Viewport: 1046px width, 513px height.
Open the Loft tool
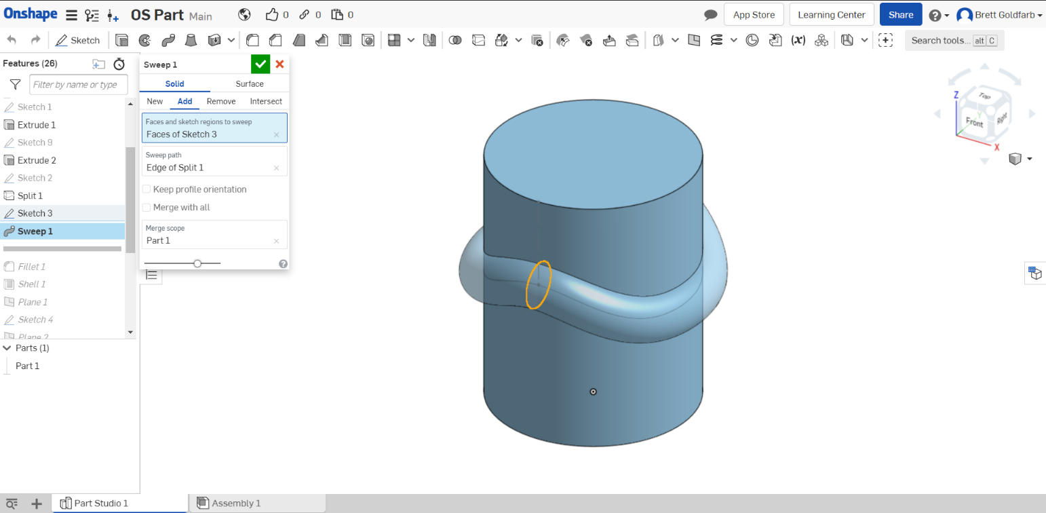click(x=191, y=40)
